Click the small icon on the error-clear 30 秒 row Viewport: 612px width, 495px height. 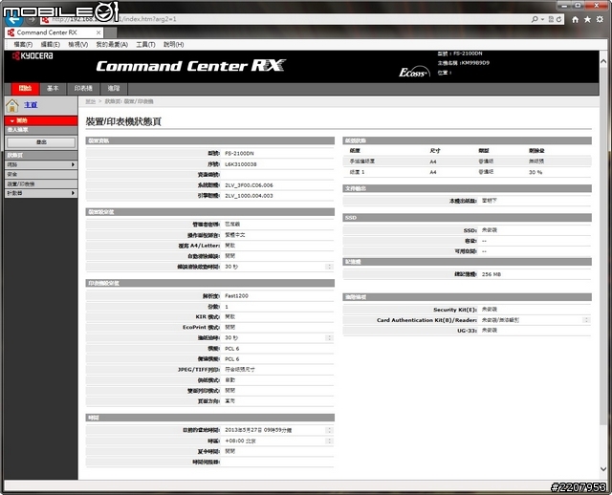(x=329, y=267)
